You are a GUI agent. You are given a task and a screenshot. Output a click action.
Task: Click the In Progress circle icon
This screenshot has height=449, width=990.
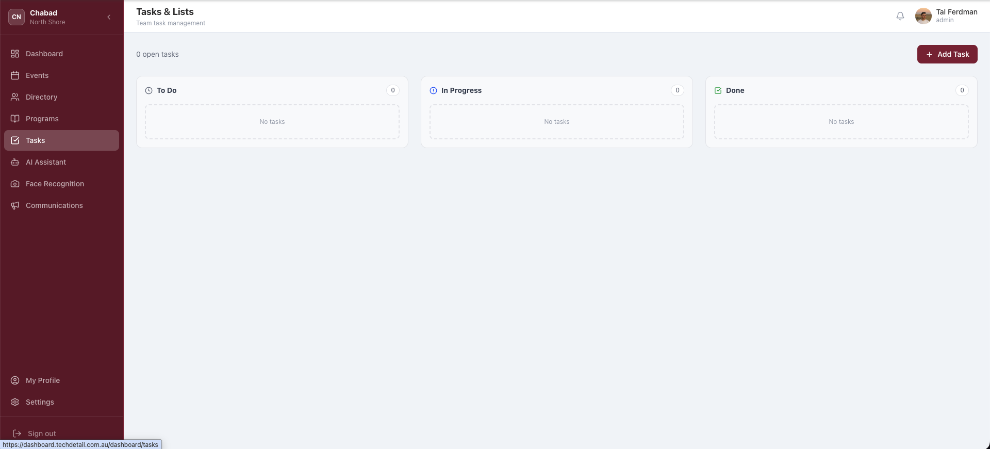433,90
